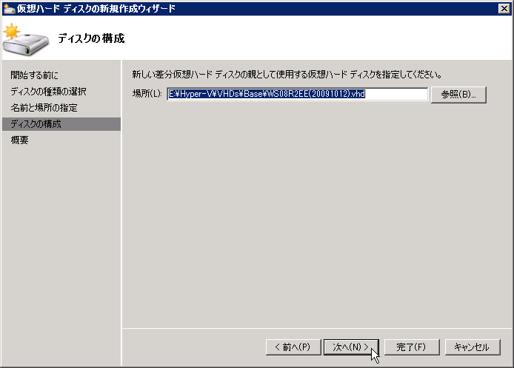The height and width of the screenshot is (368, 514).
Task: Click the title bar wizard icon
Action: click(x=9, y=9)
